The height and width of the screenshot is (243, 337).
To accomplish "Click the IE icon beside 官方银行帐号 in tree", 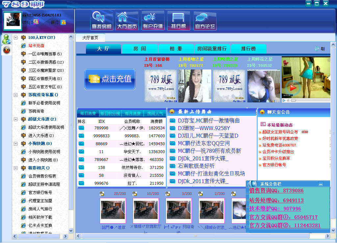I will click(x=23, y=193).
